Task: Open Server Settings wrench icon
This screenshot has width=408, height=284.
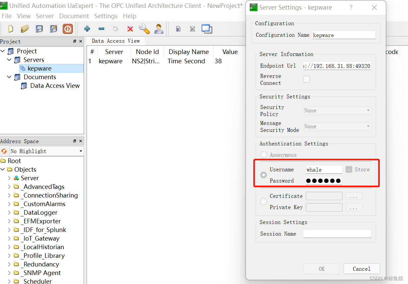Action: tap(144, 29)
